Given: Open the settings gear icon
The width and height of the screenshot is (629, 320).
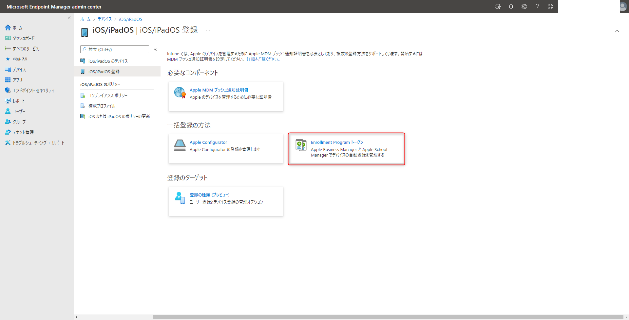Looking at the screenshot, I should click(524, 6).
